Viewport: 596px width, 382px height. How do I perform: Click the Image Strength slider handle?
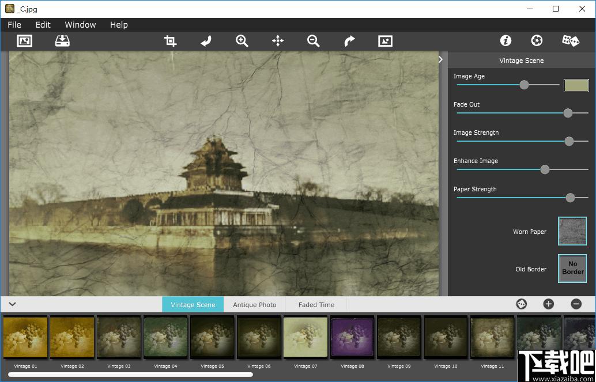point(569,141)
